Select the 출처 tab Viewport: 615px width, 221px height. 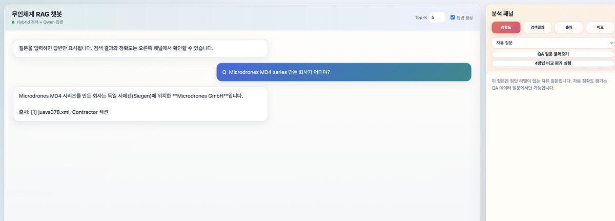tap(569, 28)
